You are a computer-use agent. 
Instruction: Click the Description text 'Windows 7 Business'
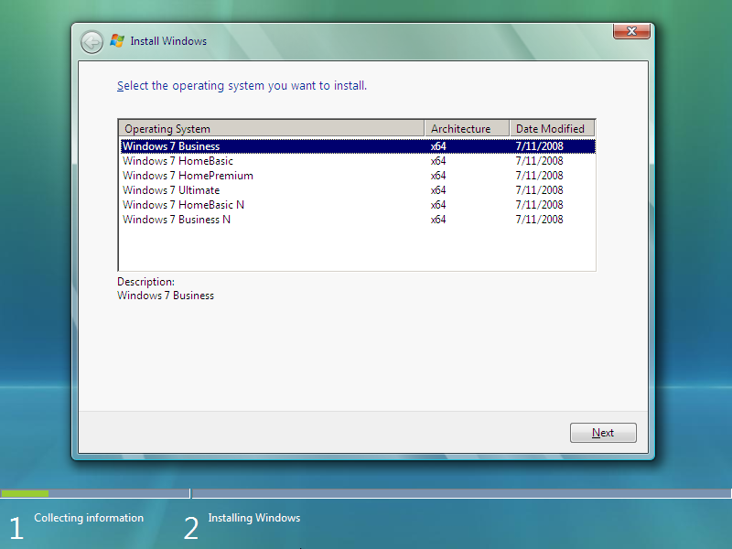tap(166, 296)
